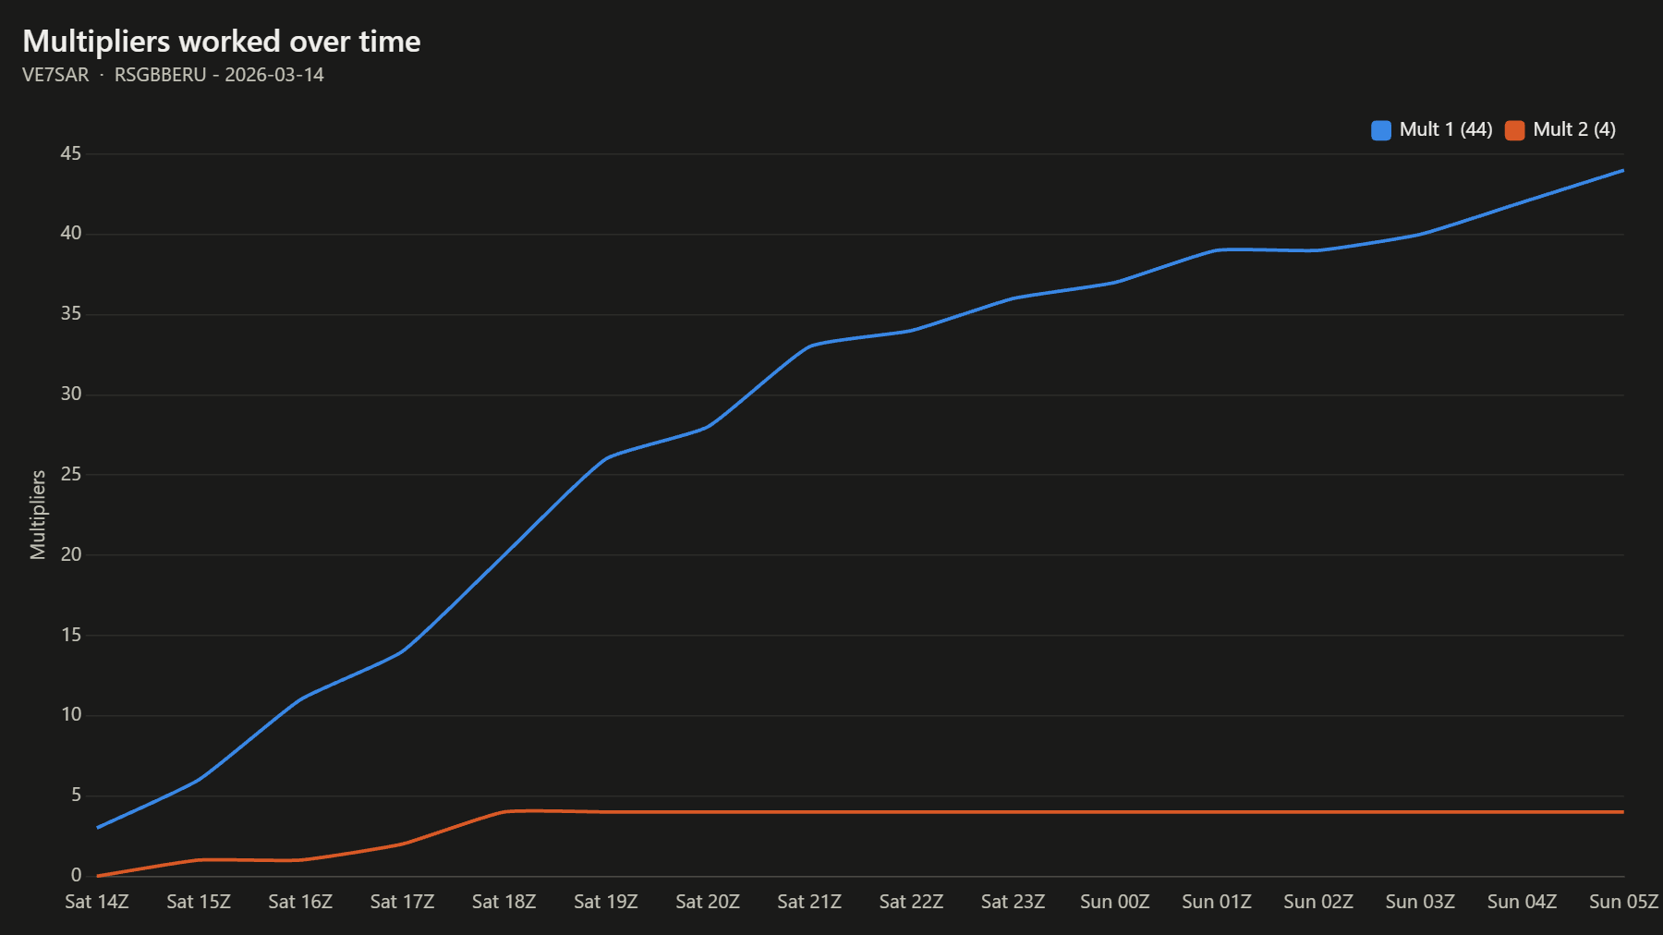This screenshot has width=1663, height=935.
Task: Click the 'Sun 05Z' x-axis label
Action: click(x=1623, y=902)
